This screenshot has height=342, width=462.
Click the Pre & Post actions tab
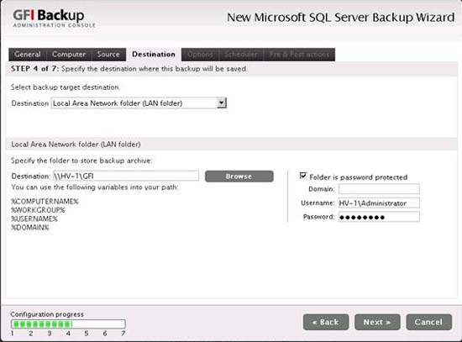click(x=299, y=55)
